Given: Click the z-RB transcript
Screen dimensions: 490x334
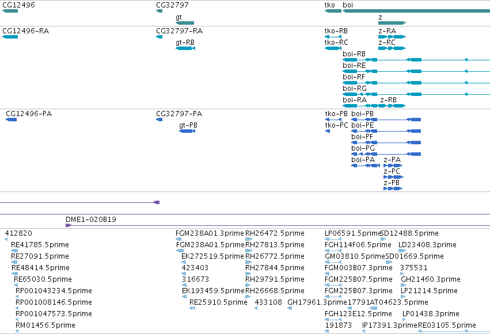Looking at the screenshot, I should 392,106.
